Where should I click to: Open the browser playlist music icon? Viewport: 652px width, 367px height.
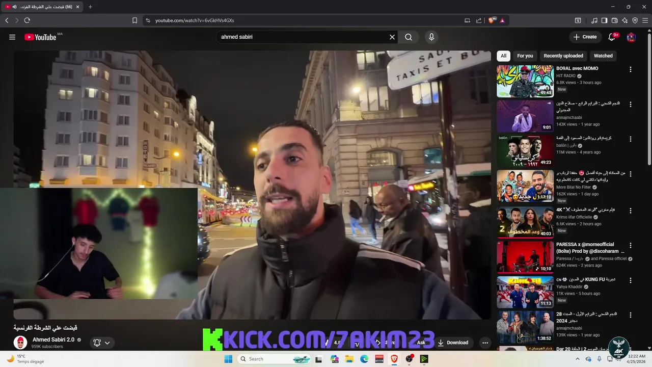click(594, 20)
